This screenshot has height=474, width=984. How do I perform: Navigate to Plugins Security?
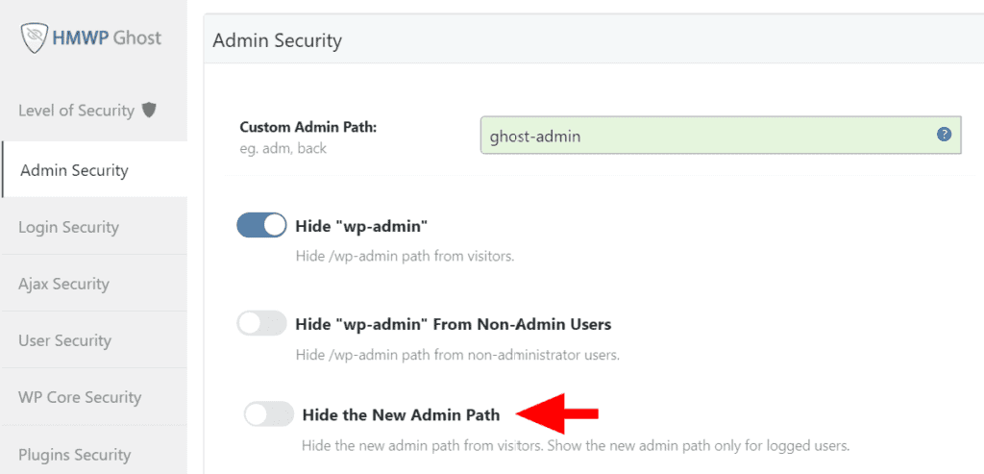pyautogui.click(x=74, y=455)
